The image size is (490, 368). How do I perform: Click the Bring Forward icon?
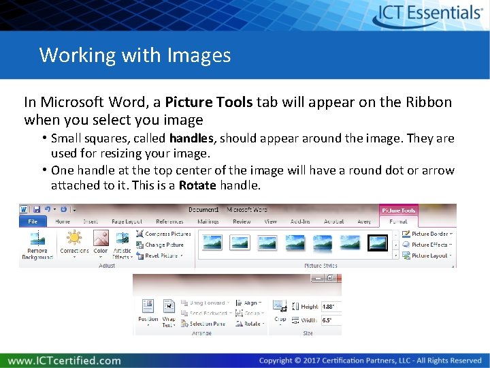(x=184, y=303)
